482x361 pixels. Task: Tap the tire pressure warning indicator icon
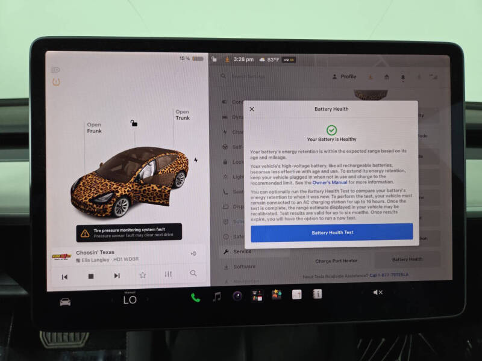click(x=56, y=82)
